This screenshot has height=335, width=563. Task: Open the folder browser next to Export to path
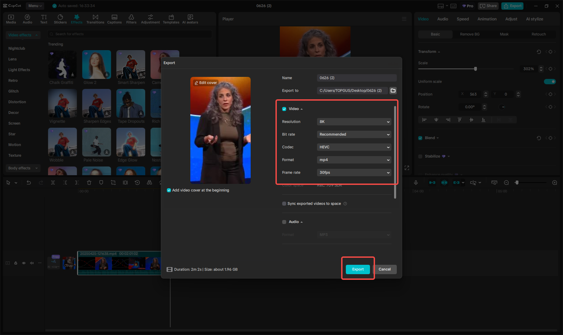pyautogui.click(x=393, y=90)
